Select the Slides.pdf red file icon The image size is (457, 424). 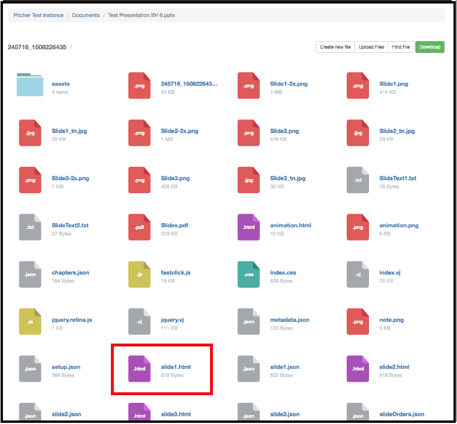point(140,227)
